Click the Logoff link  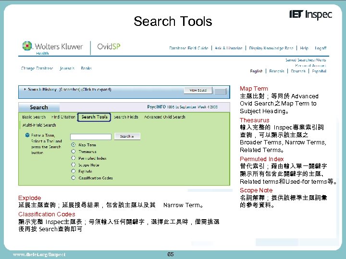(x=321, y=48)
